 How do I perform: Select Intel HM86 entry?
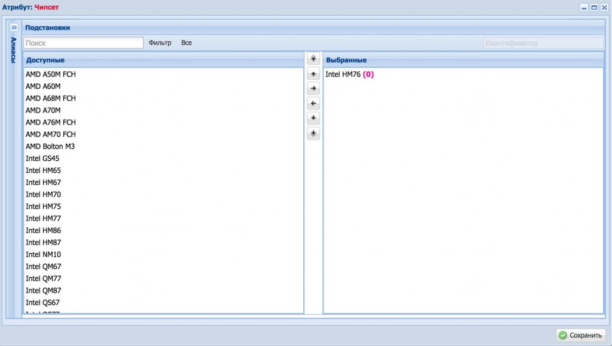click(x=163, y=230)
